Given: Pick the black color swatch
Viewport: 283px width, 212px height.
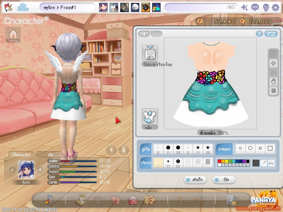Looking at the screenshot, I should (x=248, y=161).
